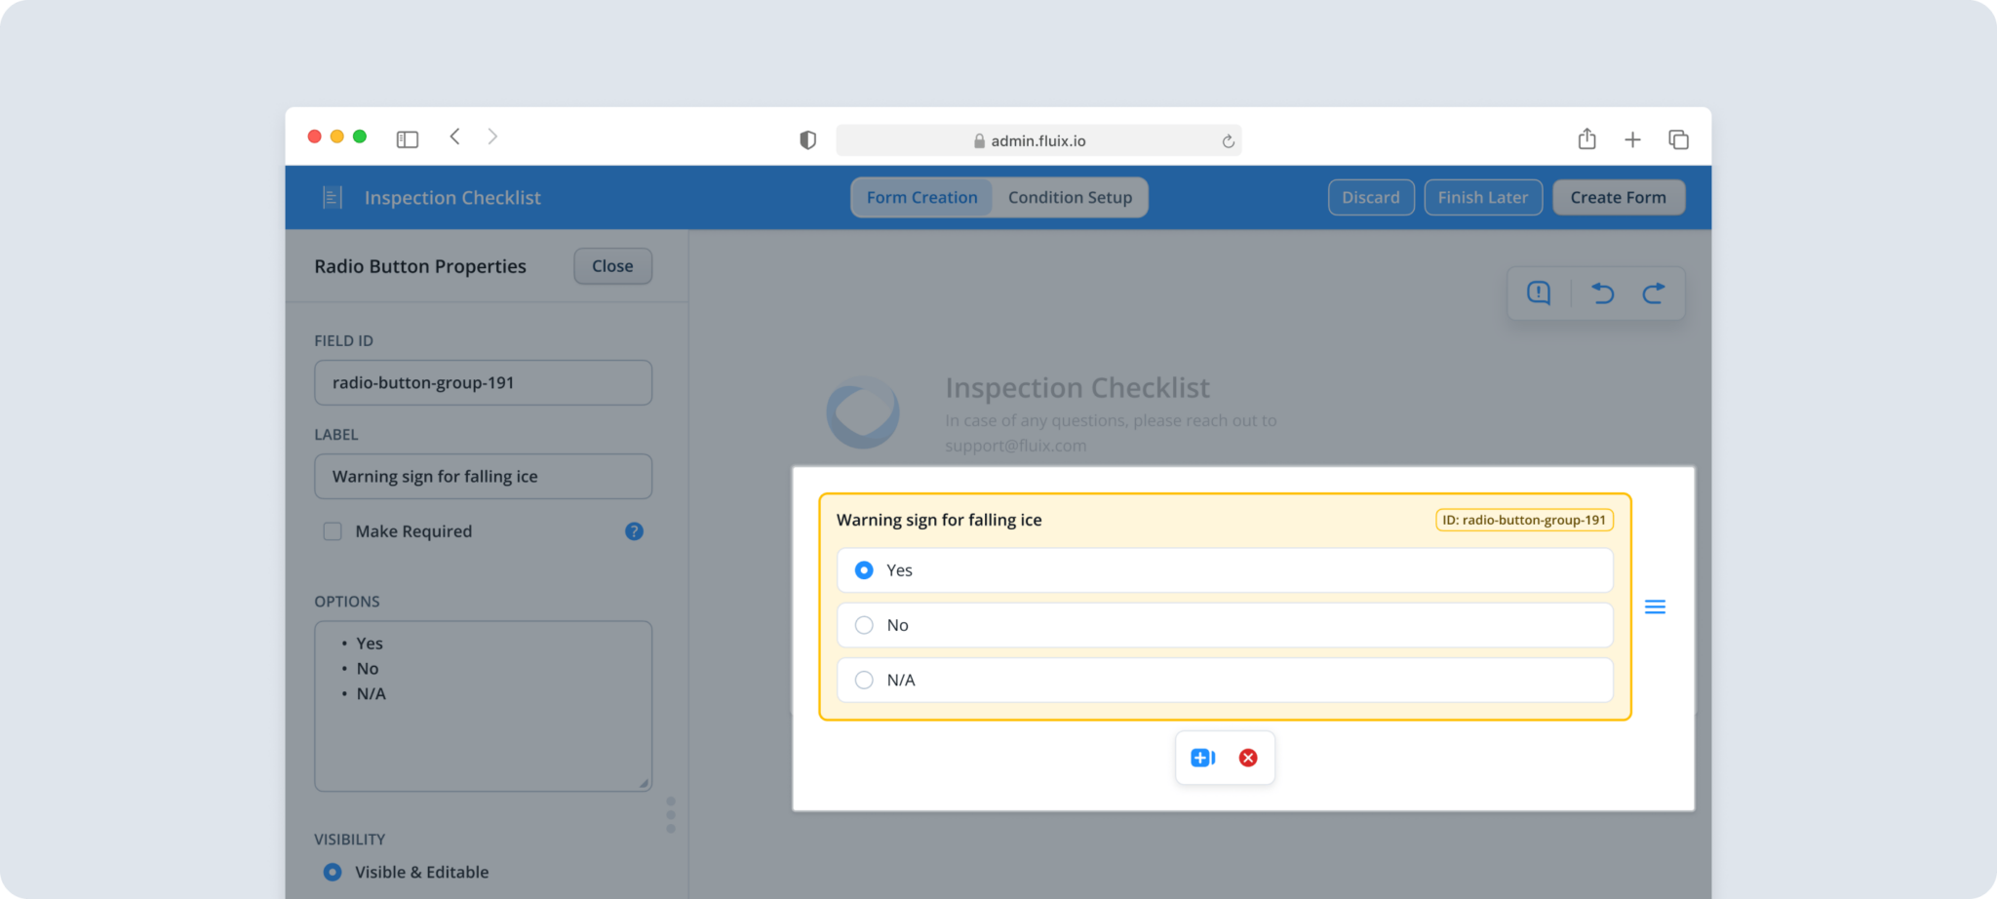Open the validation warning speech-bubble icon
This screenshot has height=899, width=1997.
[1539, 293]
